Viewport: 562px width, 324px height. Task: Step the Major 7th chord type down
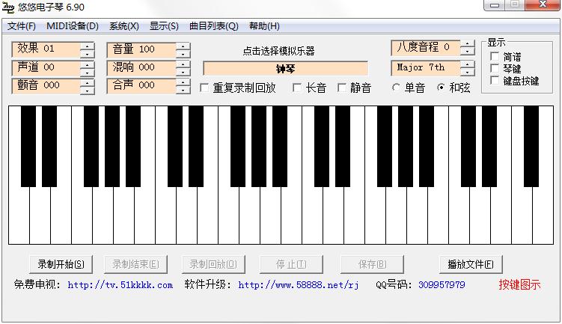468,72
